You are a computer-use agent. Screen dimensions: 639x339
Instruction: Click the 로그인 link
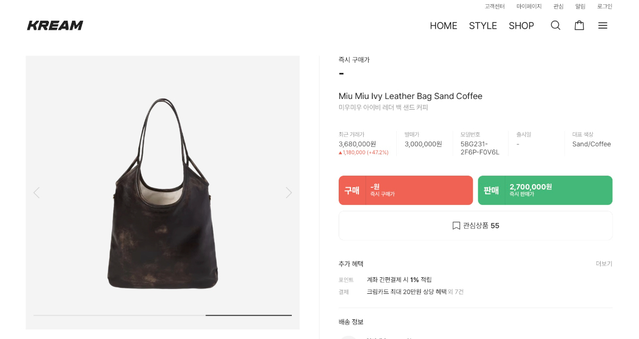[604, 6]
